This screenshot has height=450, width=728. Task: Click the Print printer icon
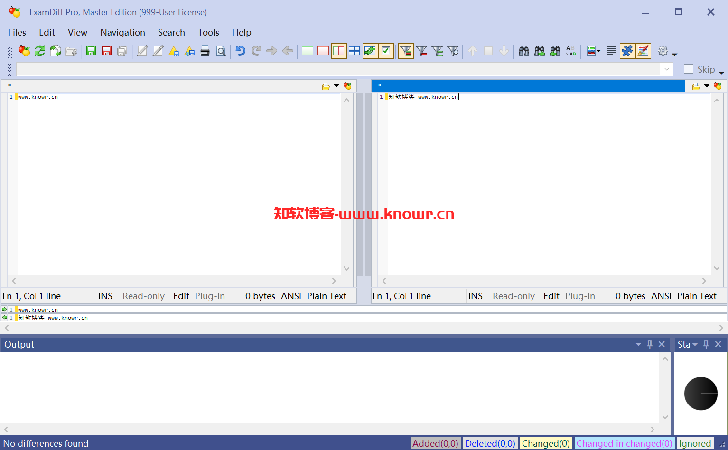(x=205, y=51)
